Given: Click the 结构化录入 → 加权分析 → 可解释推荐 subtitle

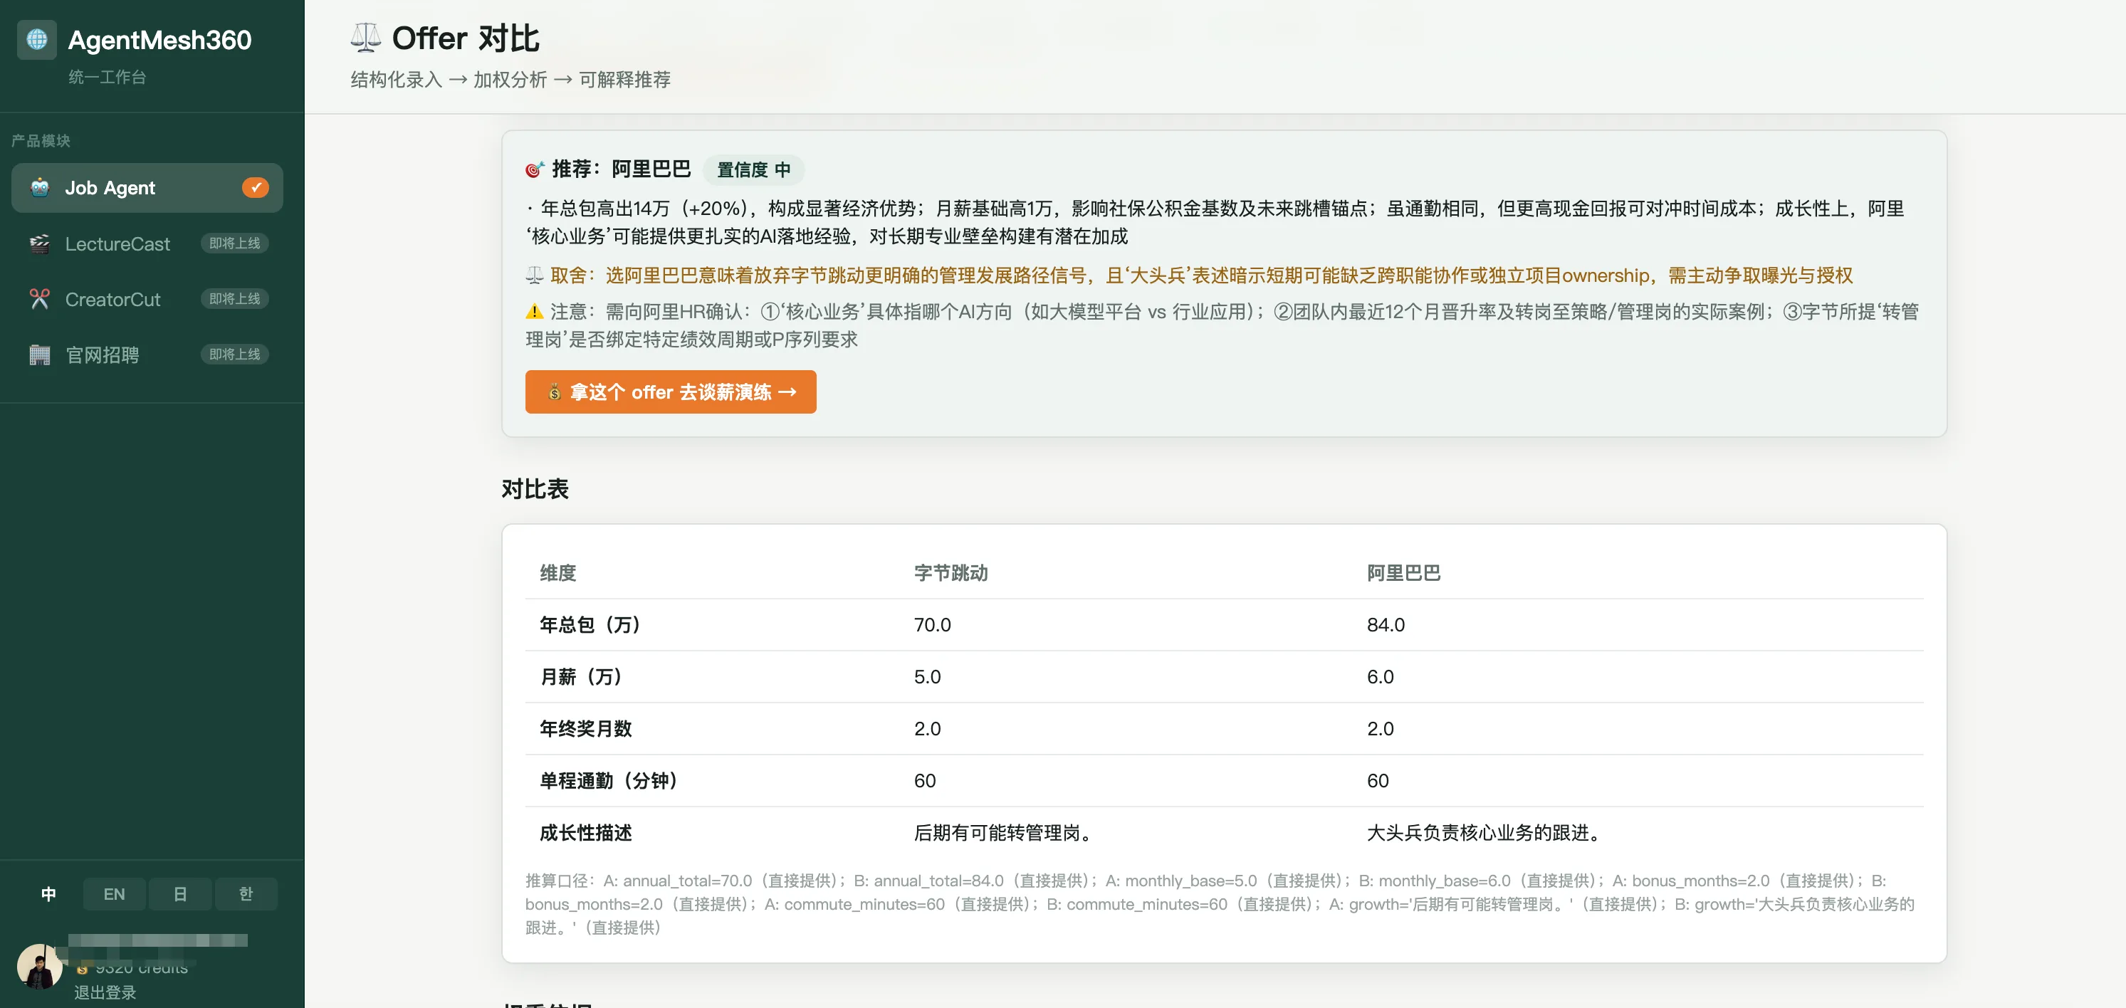Looking at the screenshot, I should pos(510,79).
